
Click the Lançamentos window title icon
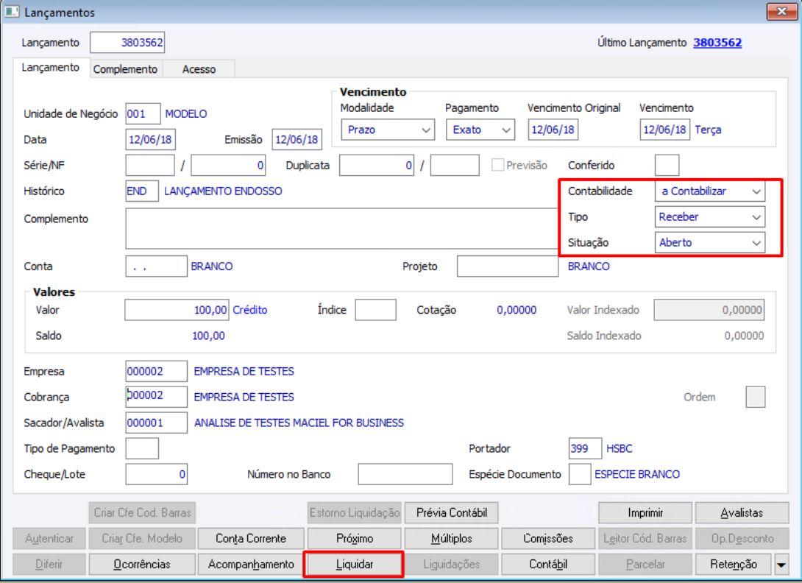[x=12, y=11]
